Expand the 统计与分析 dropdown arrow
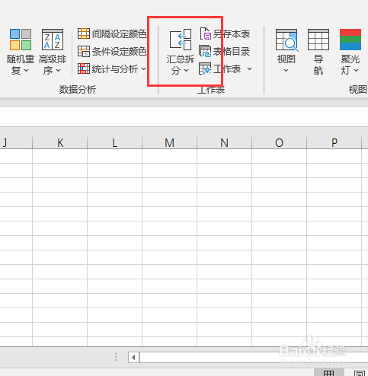The height and width of the screenshot is (376, 368). tap(143, 69)
